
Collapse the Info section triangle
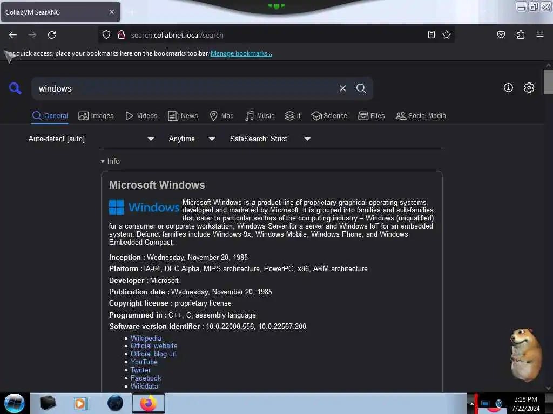(102, 161)
